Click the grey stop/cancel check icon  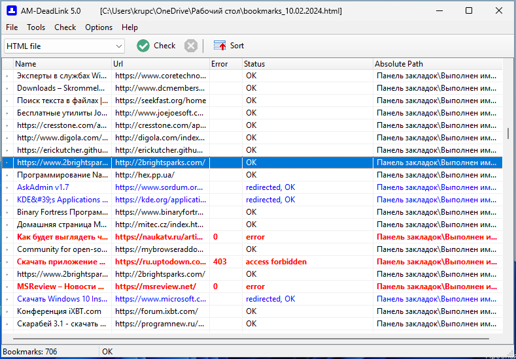pyautogui.click(x=191, y=46)
